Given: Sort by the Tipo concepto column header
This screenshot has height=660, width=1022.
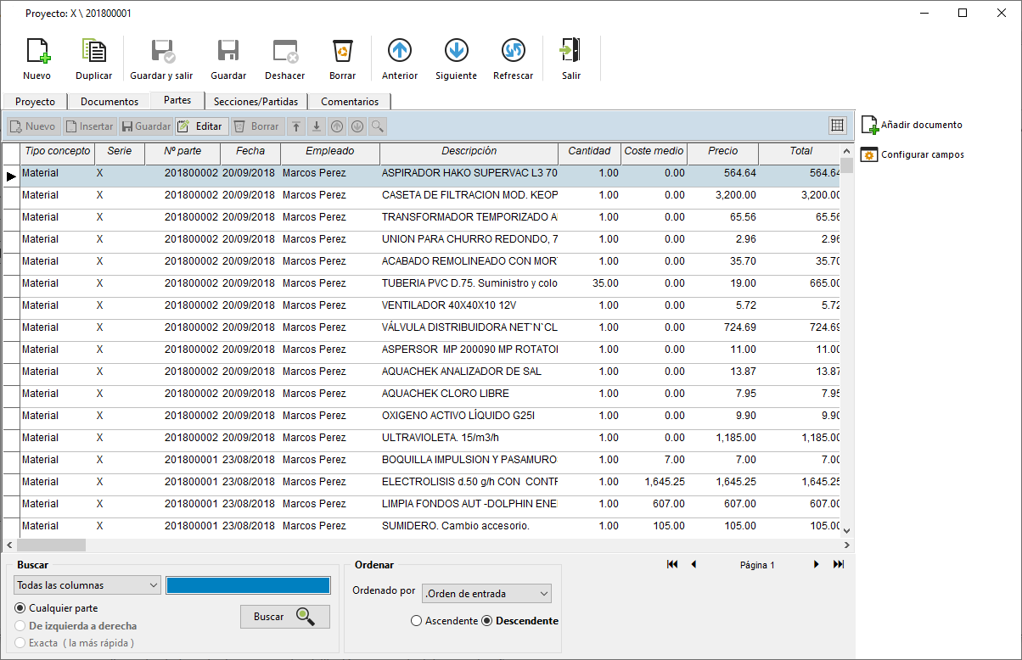Looking at the screenshot, I should [x=57, y=152].
